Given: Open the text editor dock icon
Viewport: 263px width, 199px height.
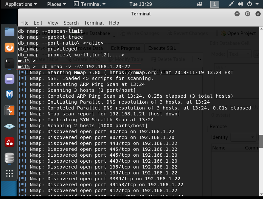Looking at the screenshot, I should pos(10,79).
